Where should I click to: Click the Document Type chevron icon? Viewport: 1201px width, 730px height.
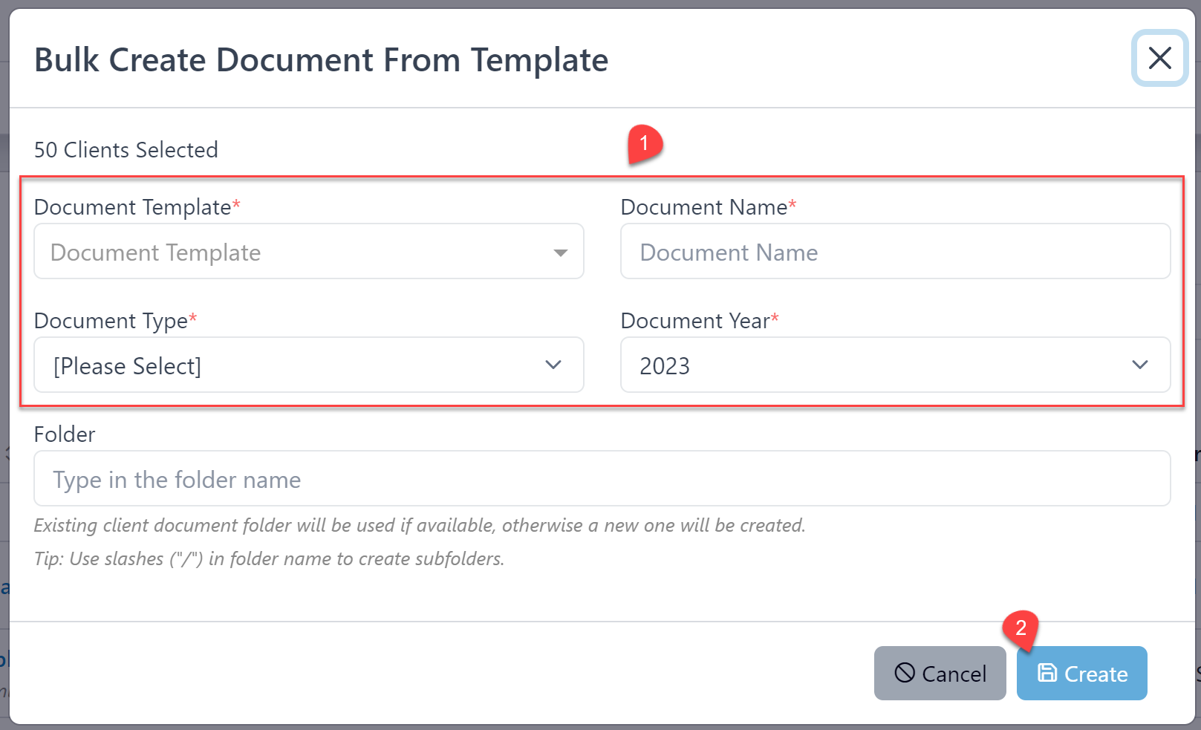click(553, 365)
